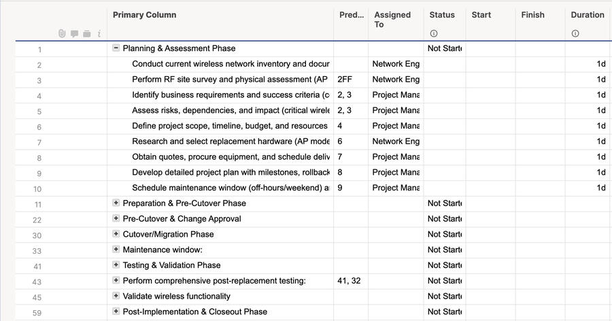Image resolution: width=612 pixels, height=321 pixels.
Task: Expand Post-Implementation & Closeout Phase row
Action: click(116, 311)
